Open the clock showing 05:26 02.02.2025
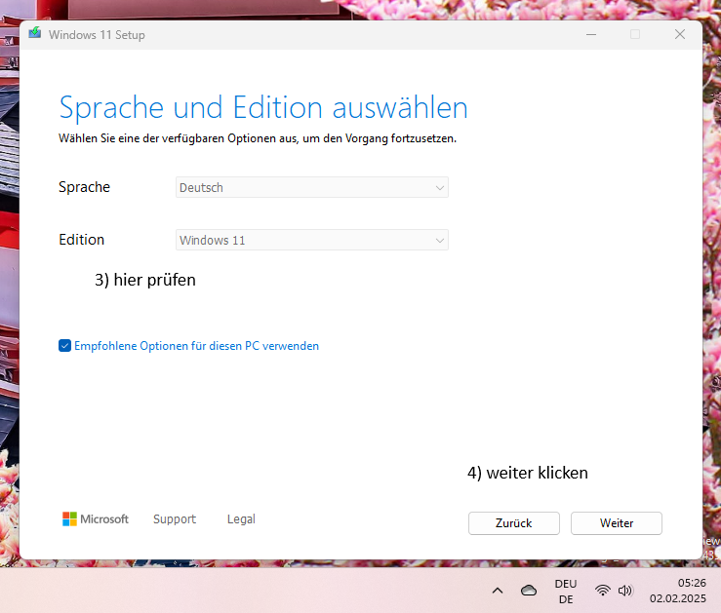Viewport: 721px width, 613px height. tap(678, 591)
